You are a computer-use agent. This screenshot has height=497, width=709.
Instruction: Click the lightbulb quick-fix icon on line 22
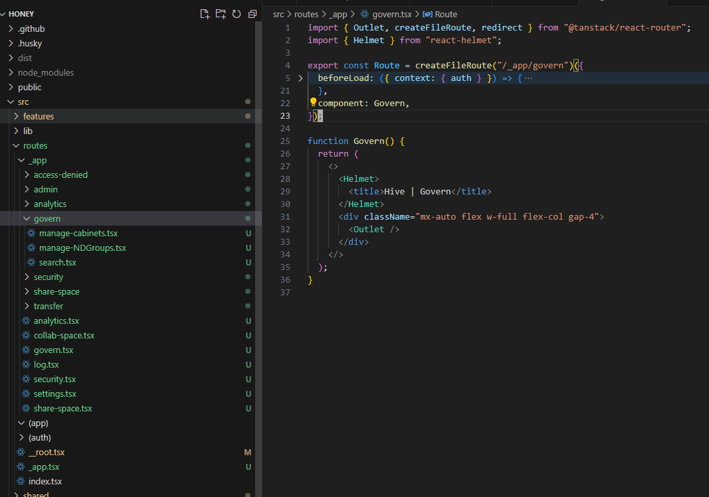pos(313,102)
